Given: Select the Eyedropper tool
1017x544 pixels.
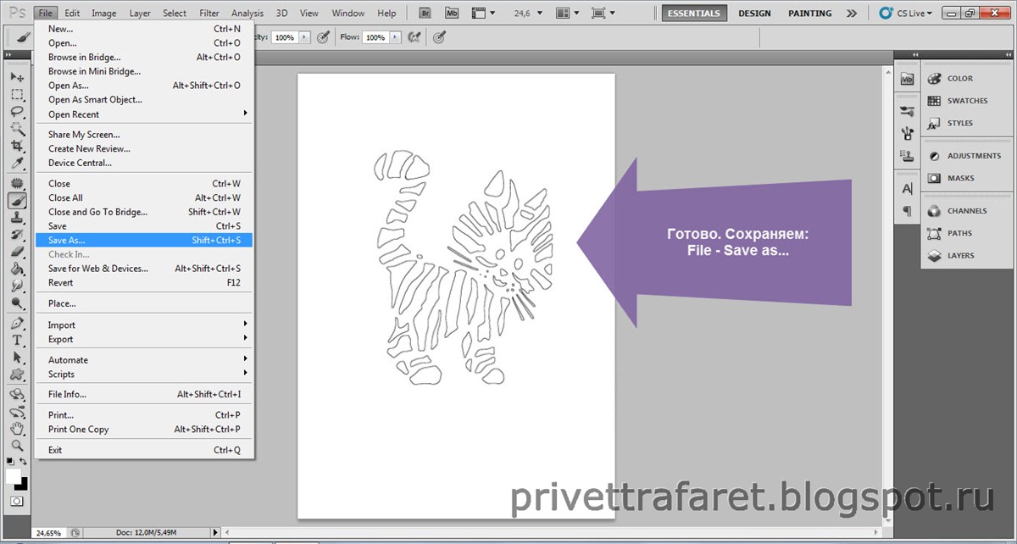Looking at the screenshot, I should (x=17, y=164).
